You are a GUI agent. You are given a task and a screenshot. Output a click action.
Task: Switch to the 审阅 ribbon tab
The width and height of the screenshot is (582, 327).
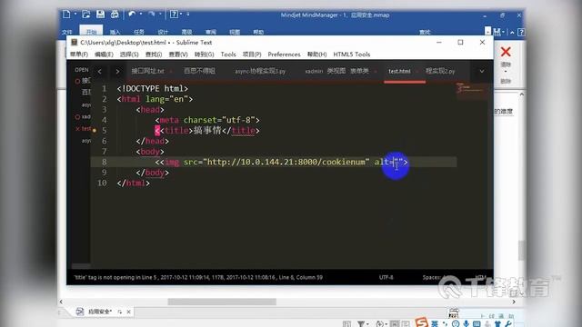click(211, 32)
